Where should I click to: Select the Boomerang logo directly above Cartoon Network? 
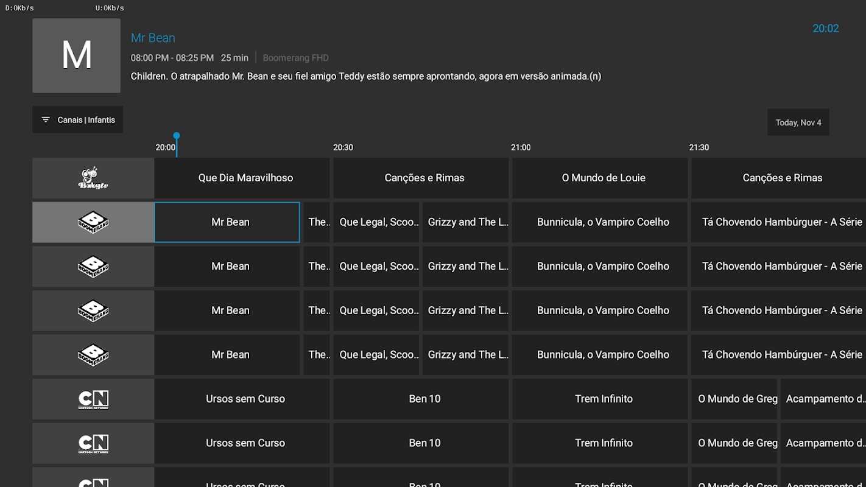[93, 355]
